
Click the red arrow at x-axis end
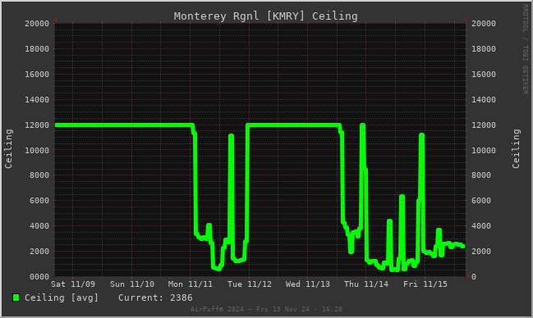[x=470, y=276]
